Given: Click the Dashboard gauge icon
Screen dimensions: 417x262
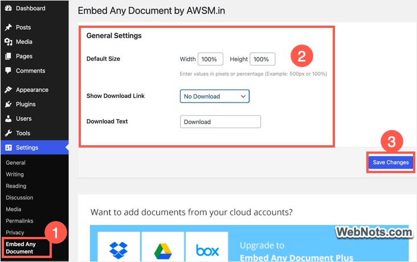Looking at the screenshot, I should 9,8.
